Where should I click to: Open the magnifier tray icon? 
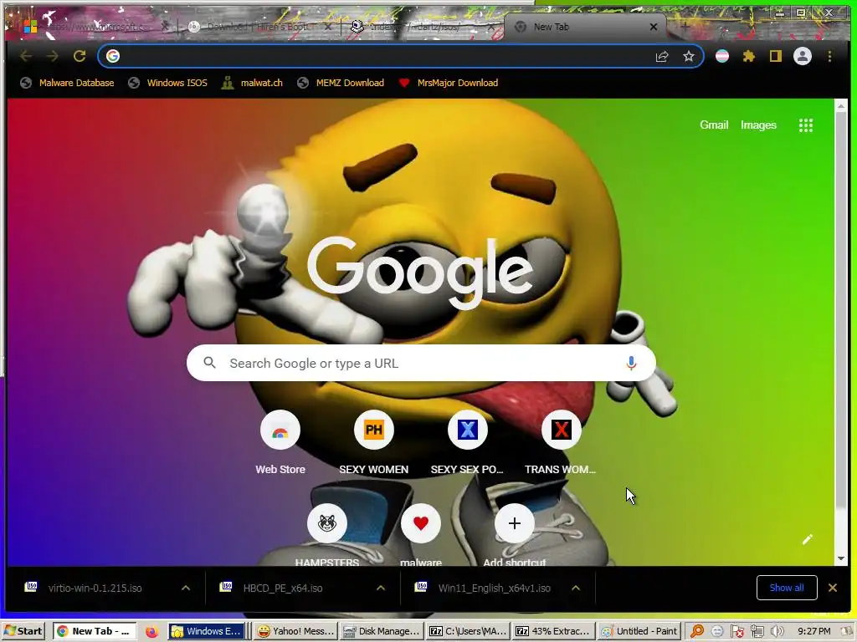697,631
